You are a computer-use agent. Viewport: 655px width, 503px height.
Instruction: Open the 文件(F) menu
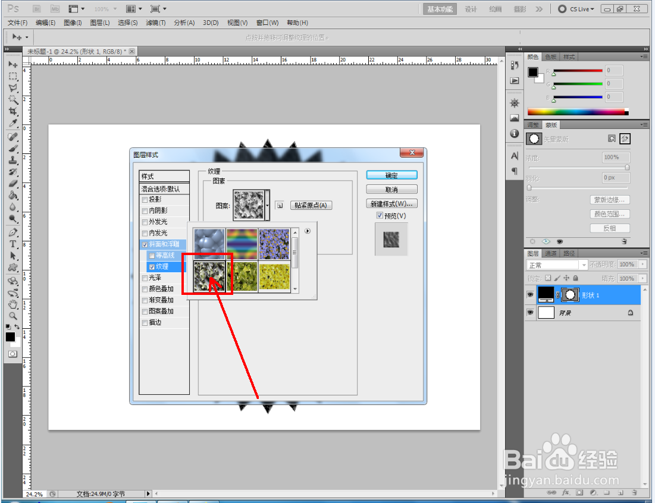(x=17, y=23)
